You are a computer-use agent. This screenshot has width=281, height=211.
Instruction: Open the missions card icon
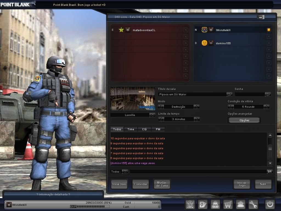click(203, 204)
